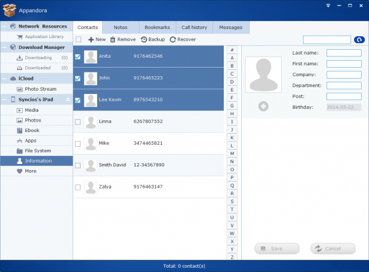Open the Call history tab
This screenshot has width=369, height=272.
pos(194,28)
